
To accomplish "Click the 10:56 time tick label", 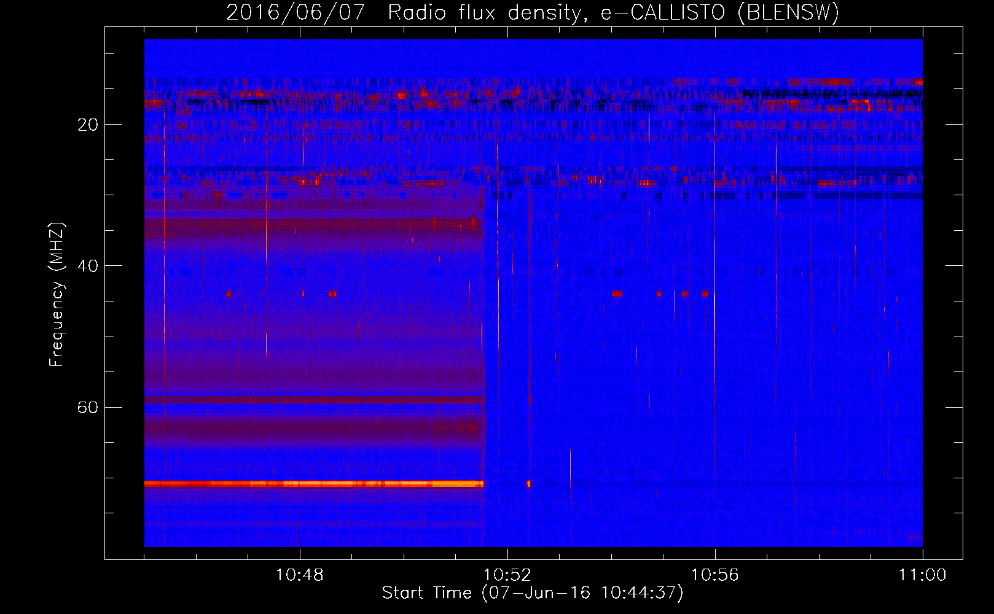I will pos(715,575).
